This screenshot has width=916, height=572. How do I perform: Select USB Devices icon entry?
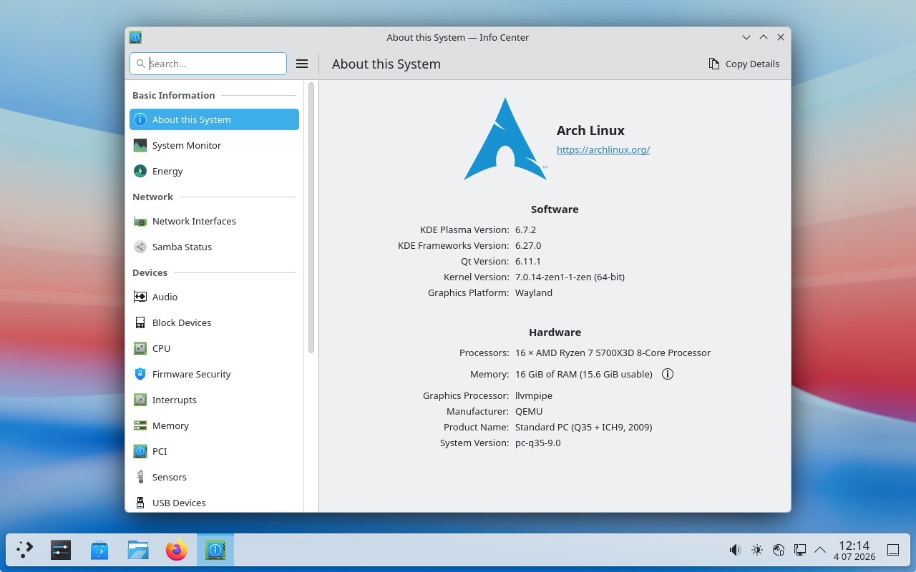[140, 503]
